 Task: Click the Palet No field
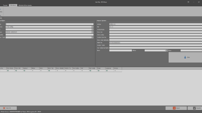[156, 43]
